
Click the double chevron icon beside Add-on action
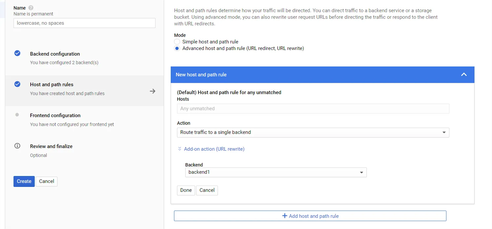point(180,149)
